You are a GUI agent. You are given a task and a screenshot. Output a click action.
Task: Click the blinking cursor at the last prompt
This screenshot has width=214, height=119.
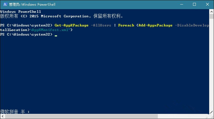click(x=56, y=36)
